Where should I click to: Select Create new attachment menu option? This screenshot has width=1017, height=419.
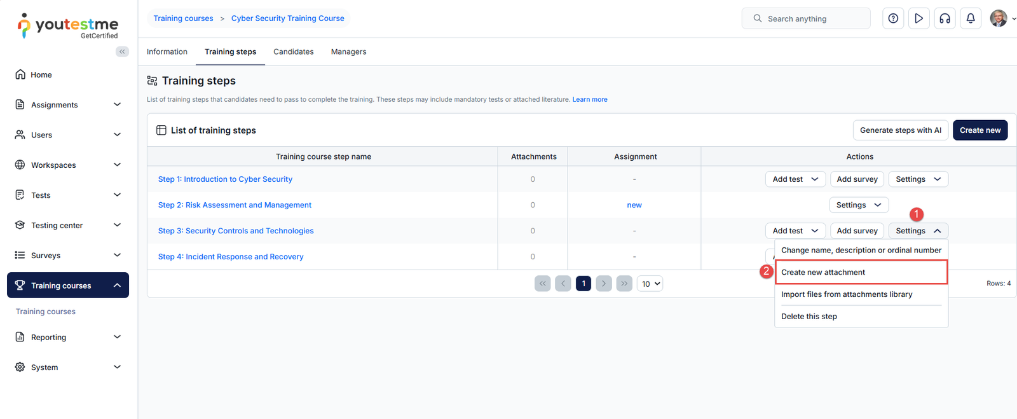(x=823, y=272)
